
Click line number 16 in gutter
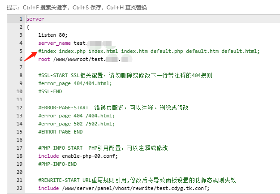19,140
